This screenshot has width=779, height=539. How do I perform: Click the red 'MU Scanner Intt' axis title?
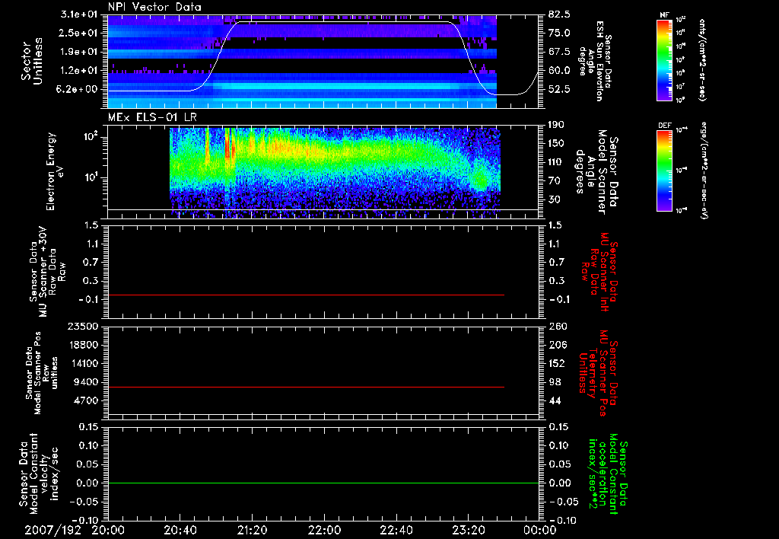[599, 272]
